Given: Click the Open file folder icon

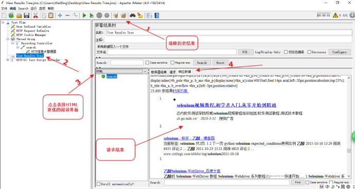Looking at the screenshot, I should (x=19, y=15).
